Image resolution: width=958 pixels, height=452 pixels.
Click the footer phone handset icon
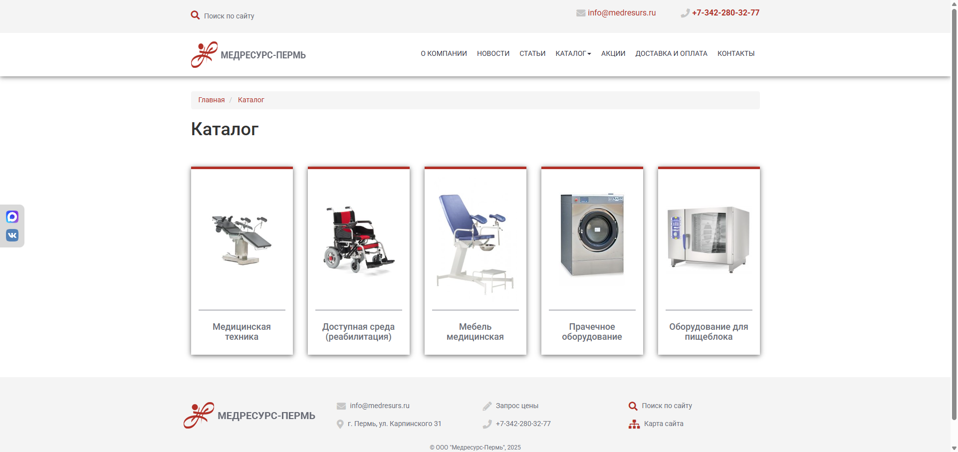pos(487,424)
